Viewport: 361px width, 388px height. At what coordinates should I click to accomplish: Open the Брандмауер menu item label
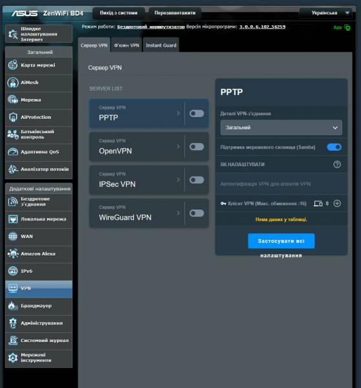pyautogui.click(x=36, y=306)
